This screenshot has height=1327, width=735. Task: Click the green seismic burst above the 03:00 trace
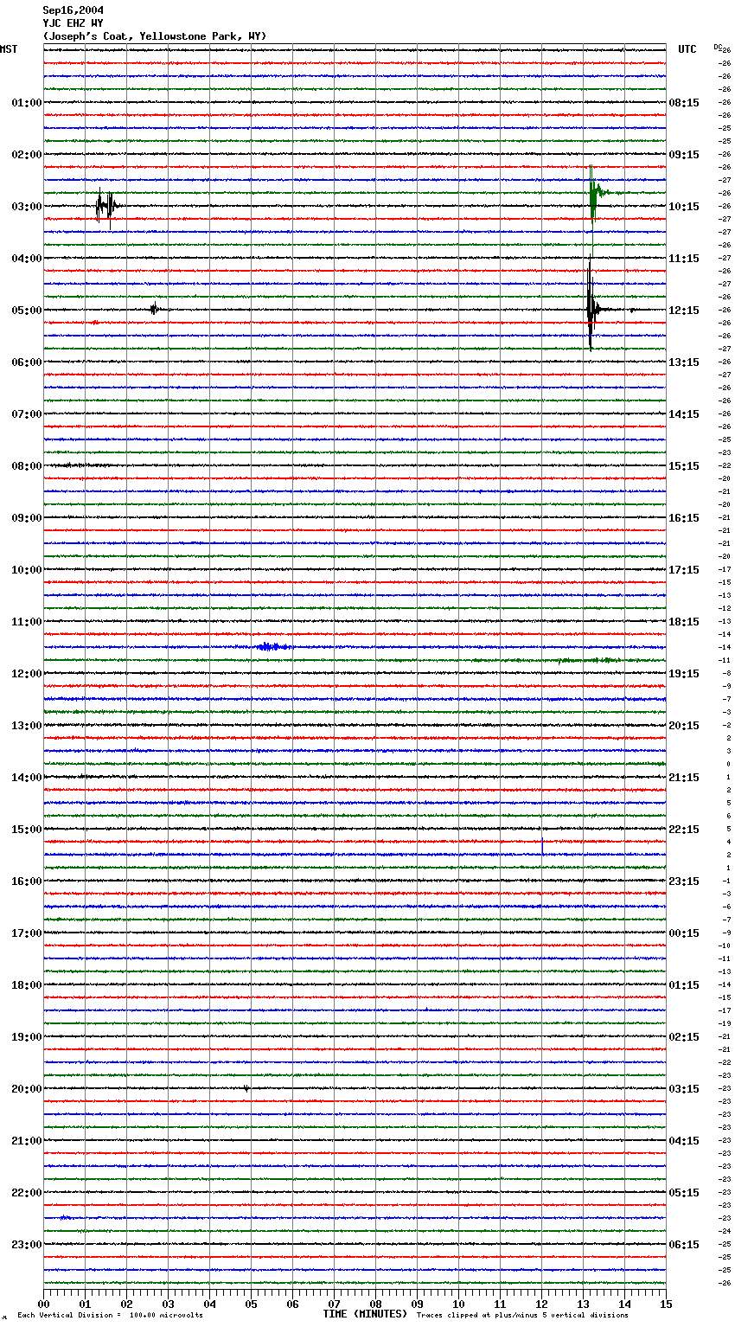tap(596, 194)
